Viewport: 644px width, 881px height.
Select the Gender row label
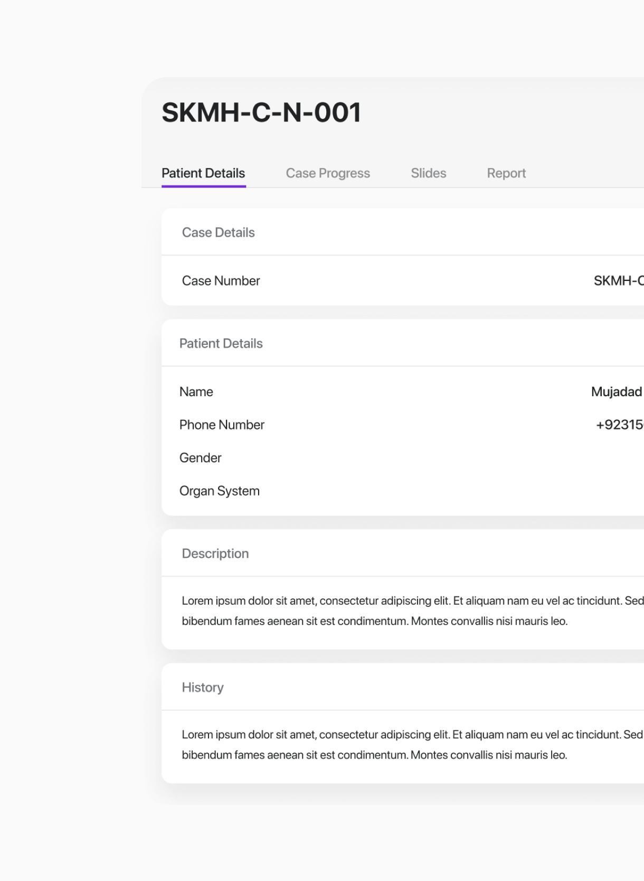point(200,458)
